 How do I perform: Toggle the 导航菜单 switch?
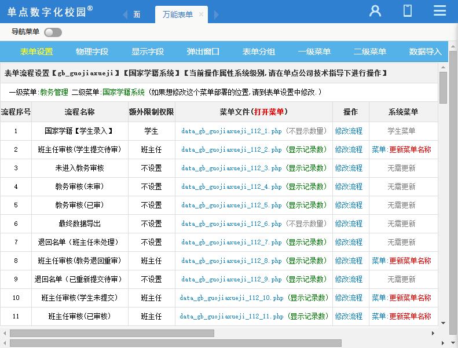click(53, 32)
